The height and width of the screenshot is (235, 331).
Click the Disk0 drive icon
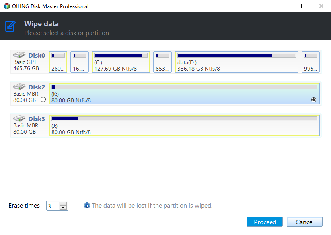pyautogui.click(x=19, y=55)
